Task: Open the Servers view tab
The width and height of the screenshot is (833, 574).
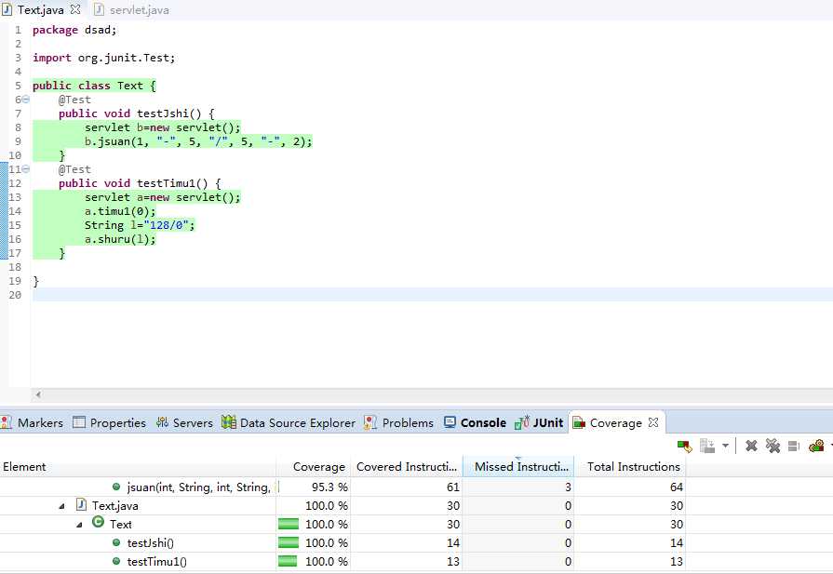Action: 185,422
